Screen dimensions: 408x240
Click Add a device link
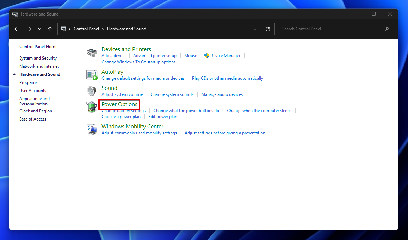113,56
